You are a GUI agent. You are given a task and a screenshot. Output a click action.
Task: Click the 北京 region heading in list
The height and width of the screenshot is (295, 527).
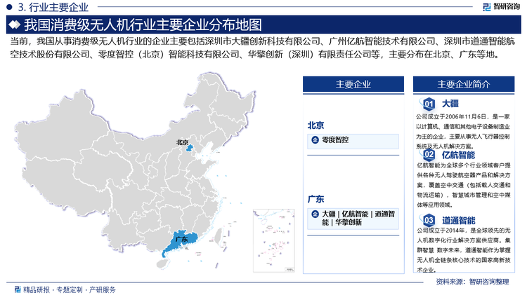point(315,125)
